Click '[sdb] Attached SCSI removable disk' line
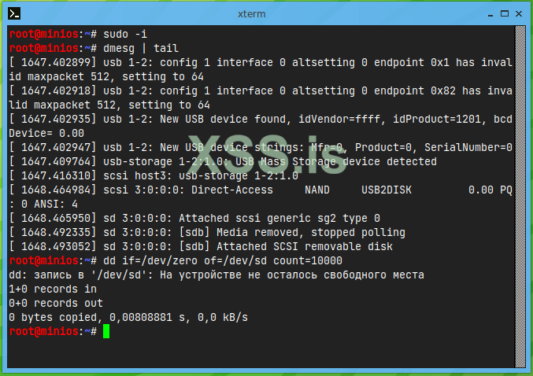The height and width of the screenshot is (376, 533). (x=201, y=246)
